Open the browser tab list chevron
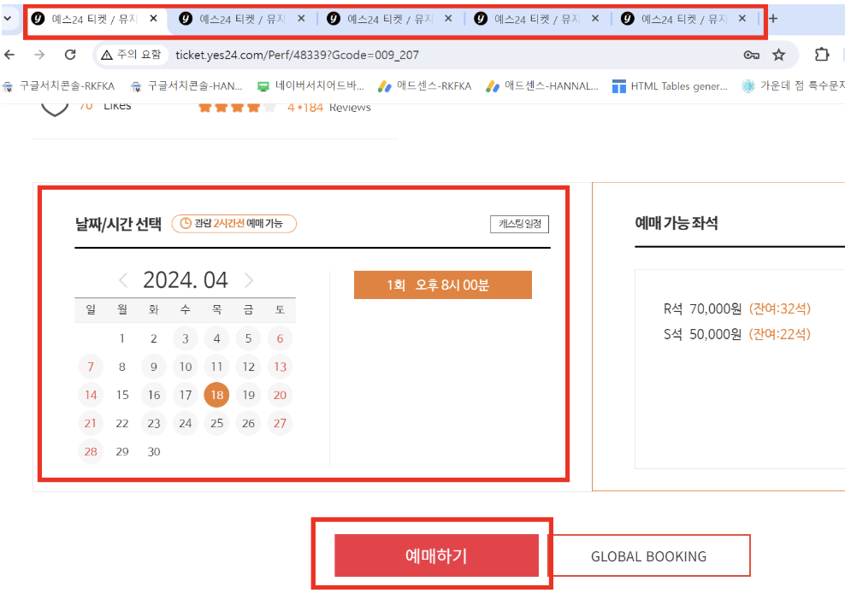 click(9, 16)
